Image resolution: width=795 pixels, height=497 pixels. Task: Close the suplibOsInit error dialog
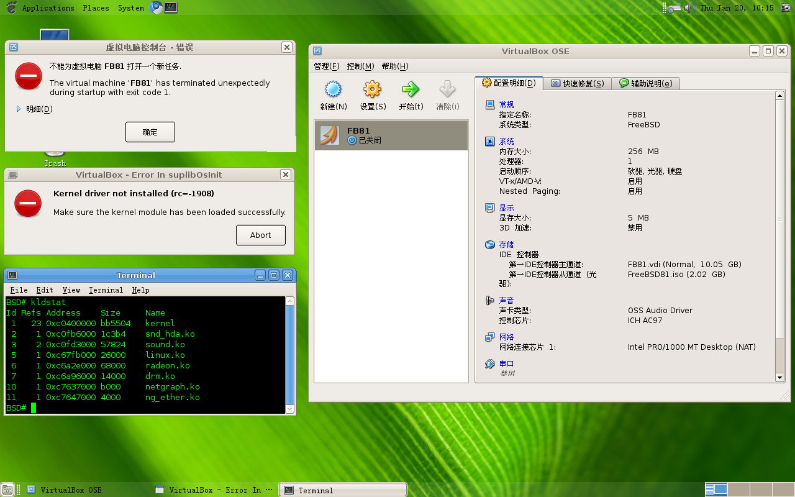click(286, 175)
